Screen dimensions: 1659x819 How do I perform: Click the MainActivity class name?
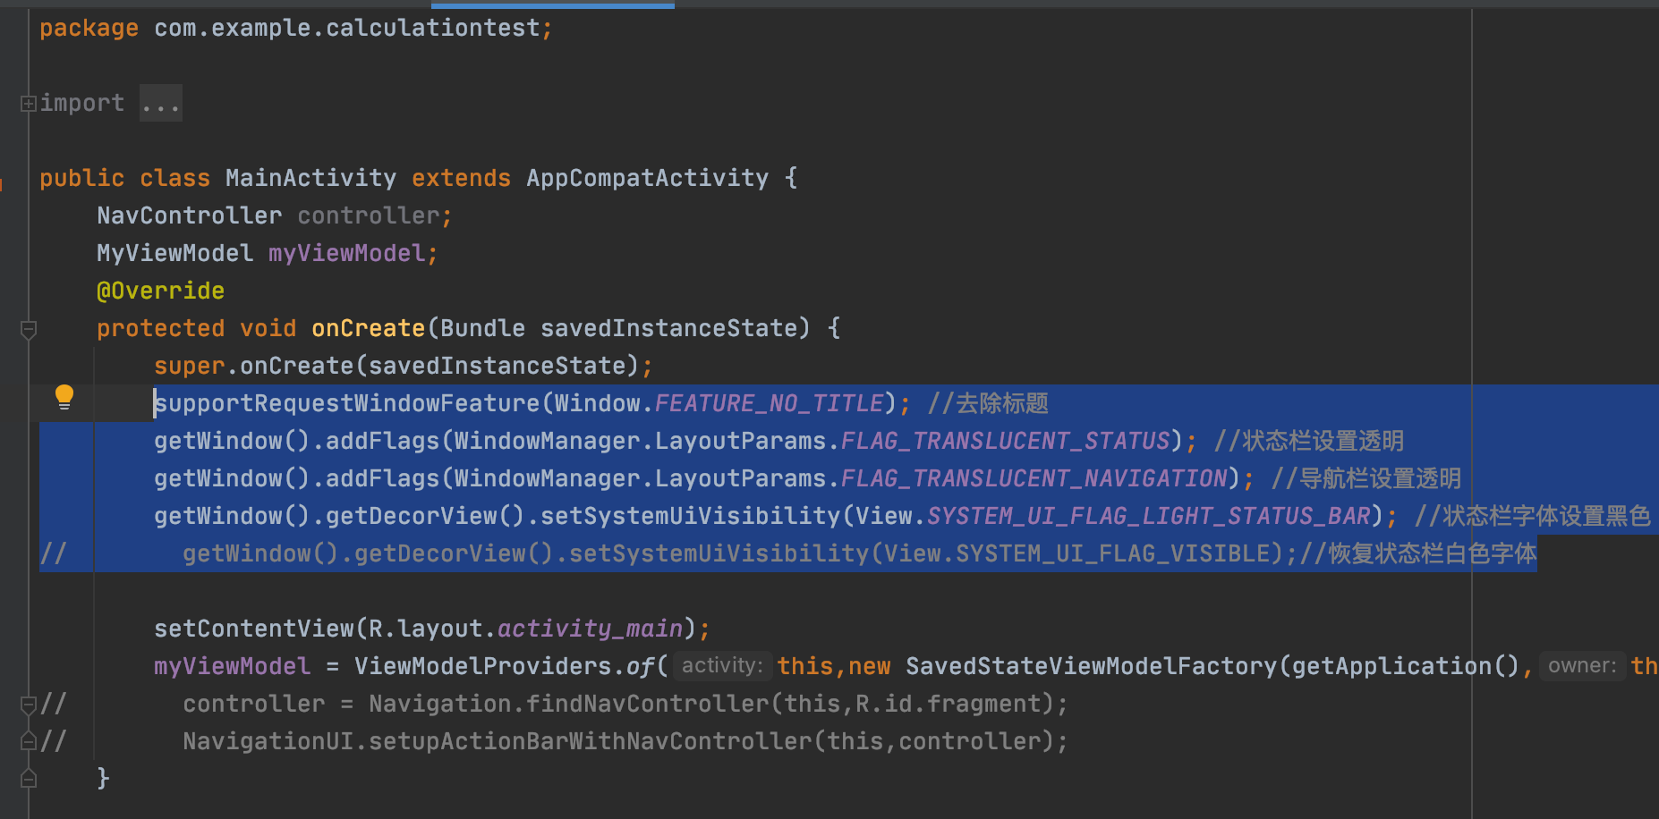click(311, 178)
